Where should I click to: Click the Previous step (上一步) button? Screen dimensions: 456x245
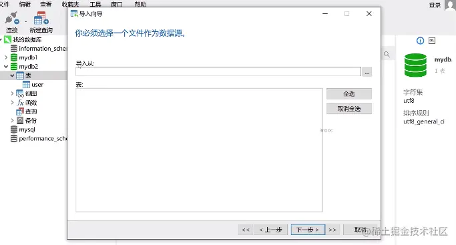click(x=270, y=230)
